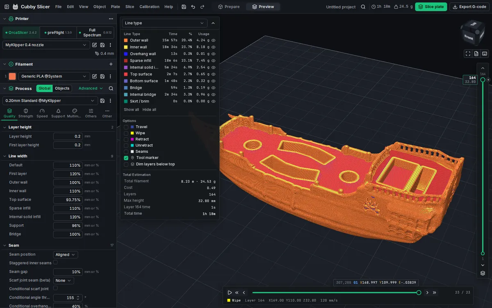Edit the MyKlipper printer preset
492x308 pixels.
click(x=94, y=45)
